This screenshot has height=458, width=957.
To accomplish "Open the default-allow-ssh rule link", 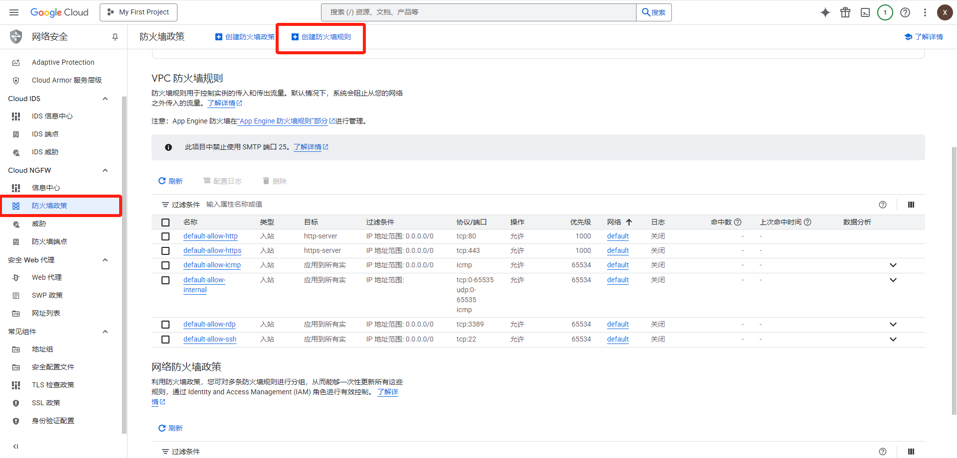I will pyautogui.click(x=210, y=340).
